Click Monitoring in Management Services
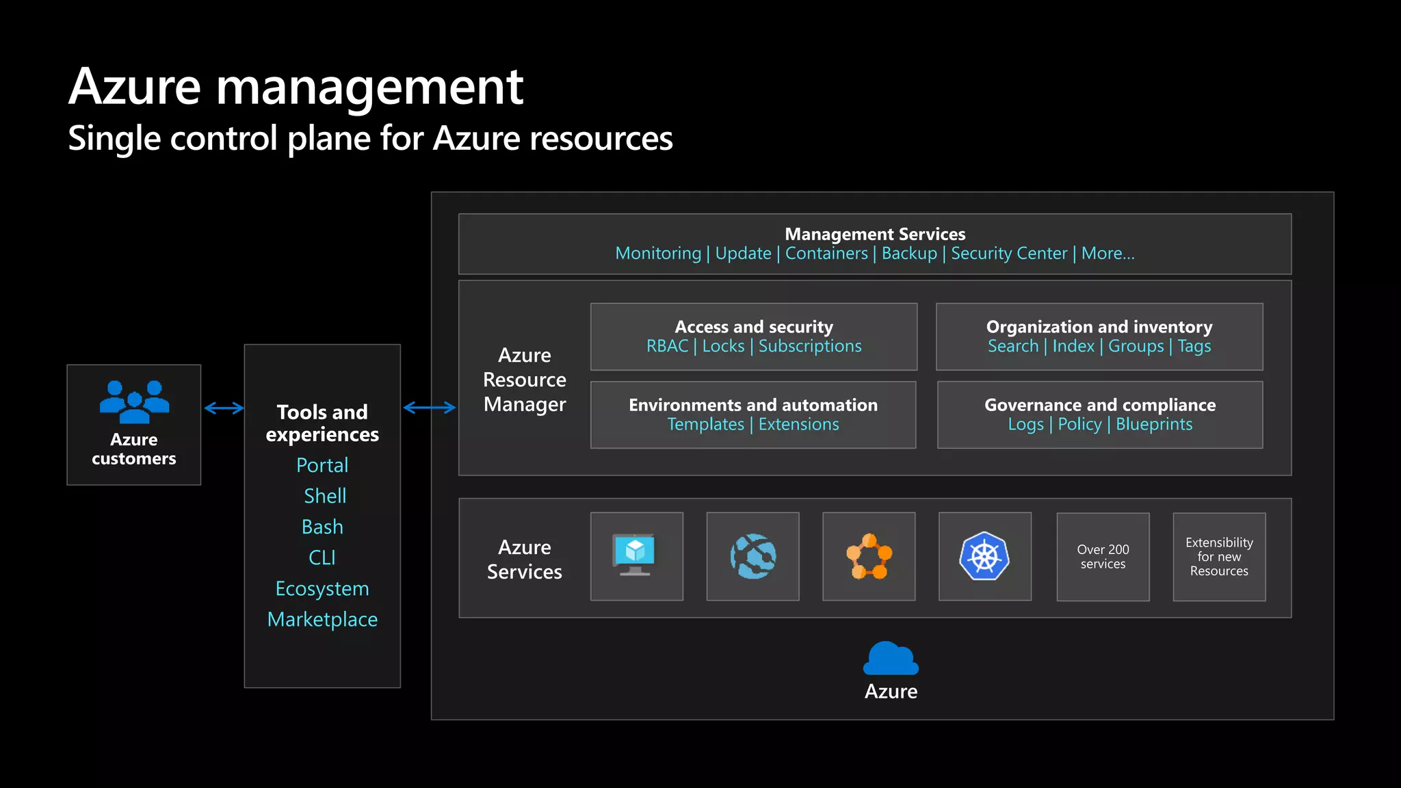The image size is (1401, 788). (x=658, y=253)
